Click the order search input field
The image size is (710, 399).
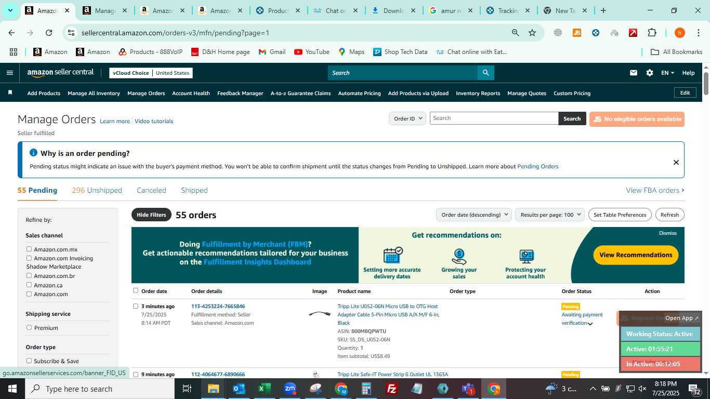pyautogui.click(x=494, y=118)
